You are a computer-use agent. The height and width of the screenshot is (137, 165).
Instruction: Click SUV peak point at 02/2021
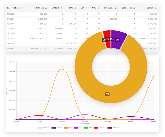62,69
